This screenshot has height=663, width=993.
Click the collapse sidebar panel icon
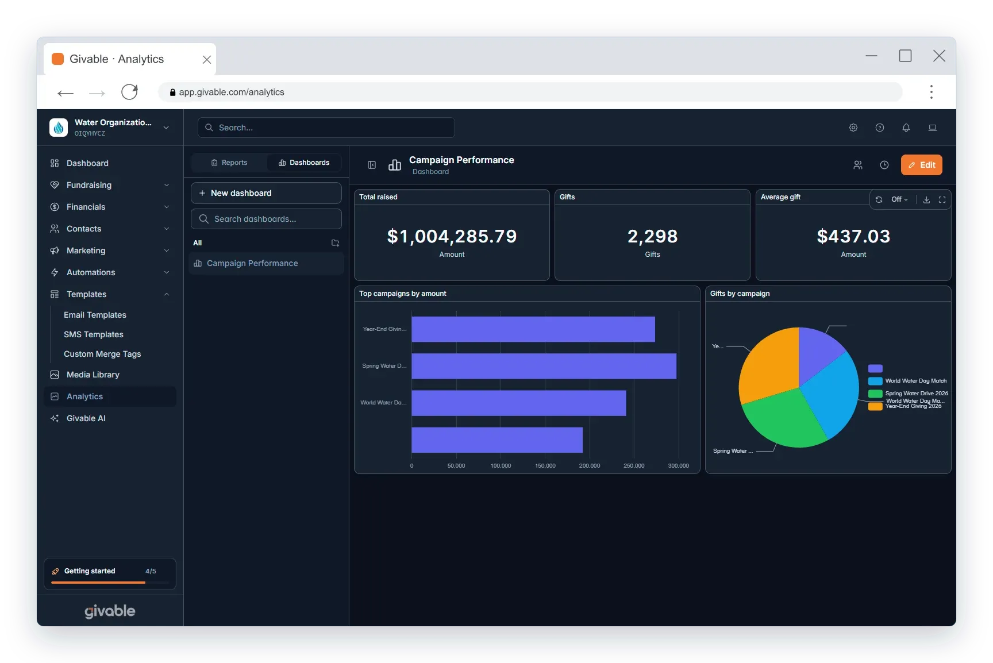(x=372, y=165)
